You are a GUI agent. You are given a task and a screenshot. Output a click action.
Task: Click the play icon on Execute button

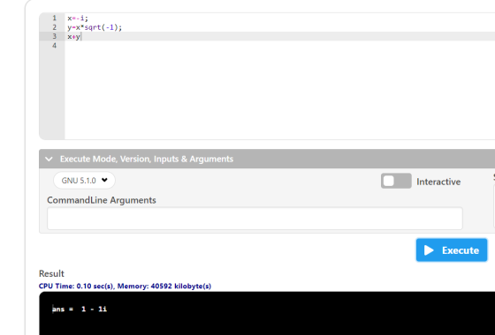tap(429, 250)
